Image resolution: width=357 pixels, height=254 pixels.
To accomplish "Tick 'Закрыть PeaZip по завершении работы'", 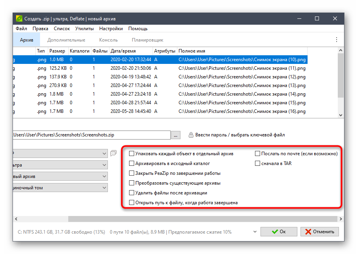I will pyautogui.click(x=132, y=173).
